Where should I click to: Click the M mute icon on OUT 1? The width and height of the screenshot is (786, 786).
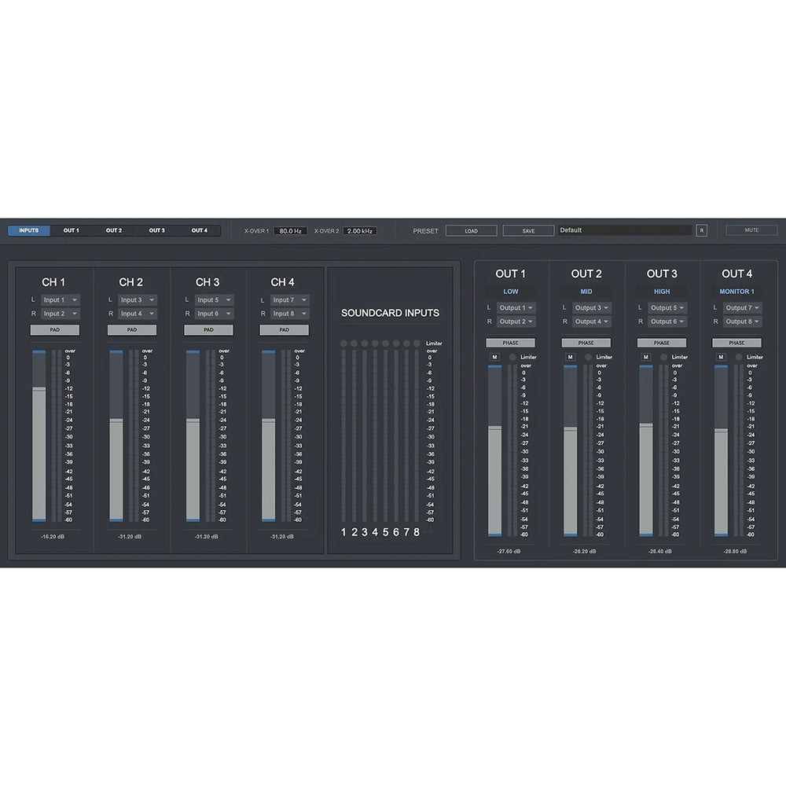click(x=494, y=357)
